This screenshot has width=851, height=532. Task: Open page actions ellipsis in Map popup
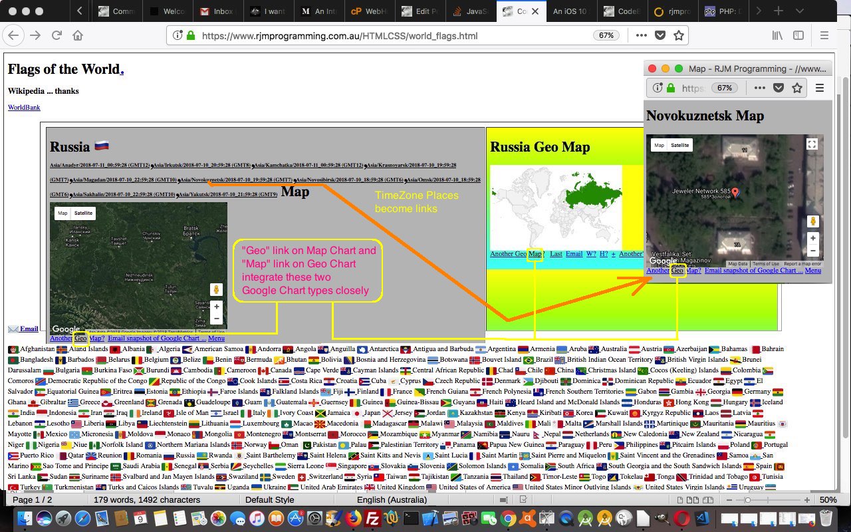[760, 88]
